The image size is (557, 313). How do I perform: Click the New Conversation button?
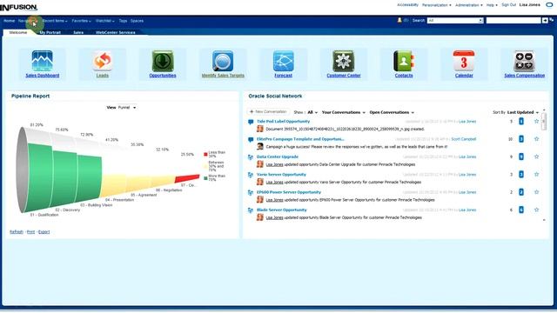(x=268, y=112)
